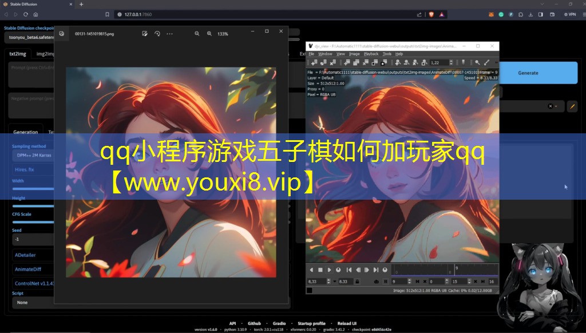Step to previous frame in djv_view
The height and width of the screenshot is (333, 586).
click(x=358, y=270)
